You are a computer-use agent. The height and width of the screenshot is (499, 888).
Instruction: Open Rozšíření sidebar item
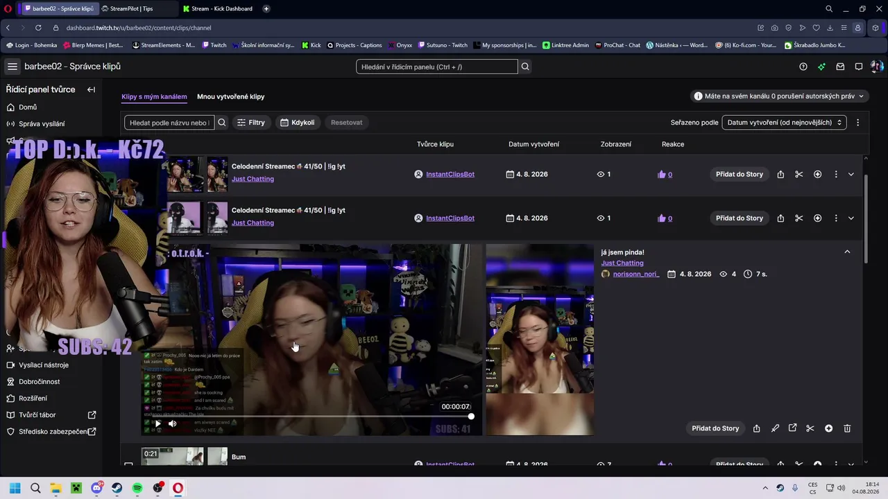[33, 399]
